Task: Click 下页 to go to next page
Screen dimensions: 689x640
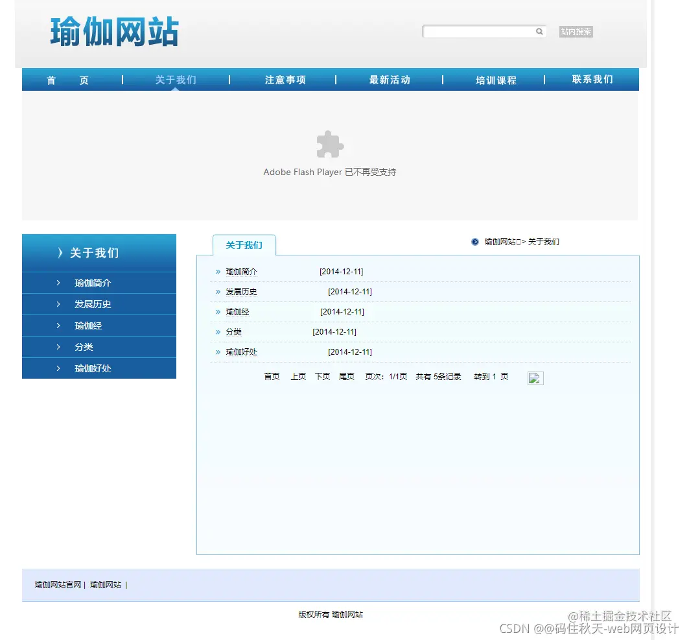Action: tap(322, 376)
